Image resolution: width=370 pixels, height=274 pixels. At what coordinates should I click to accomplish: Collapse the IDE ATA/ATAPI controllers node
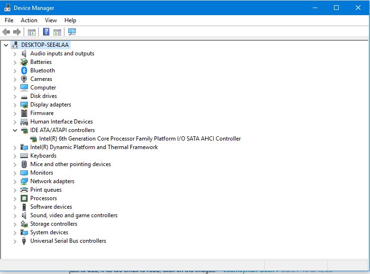(x=15, y=130)
